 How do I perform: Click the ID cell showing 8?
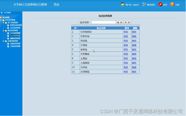(x=75, y=58)
